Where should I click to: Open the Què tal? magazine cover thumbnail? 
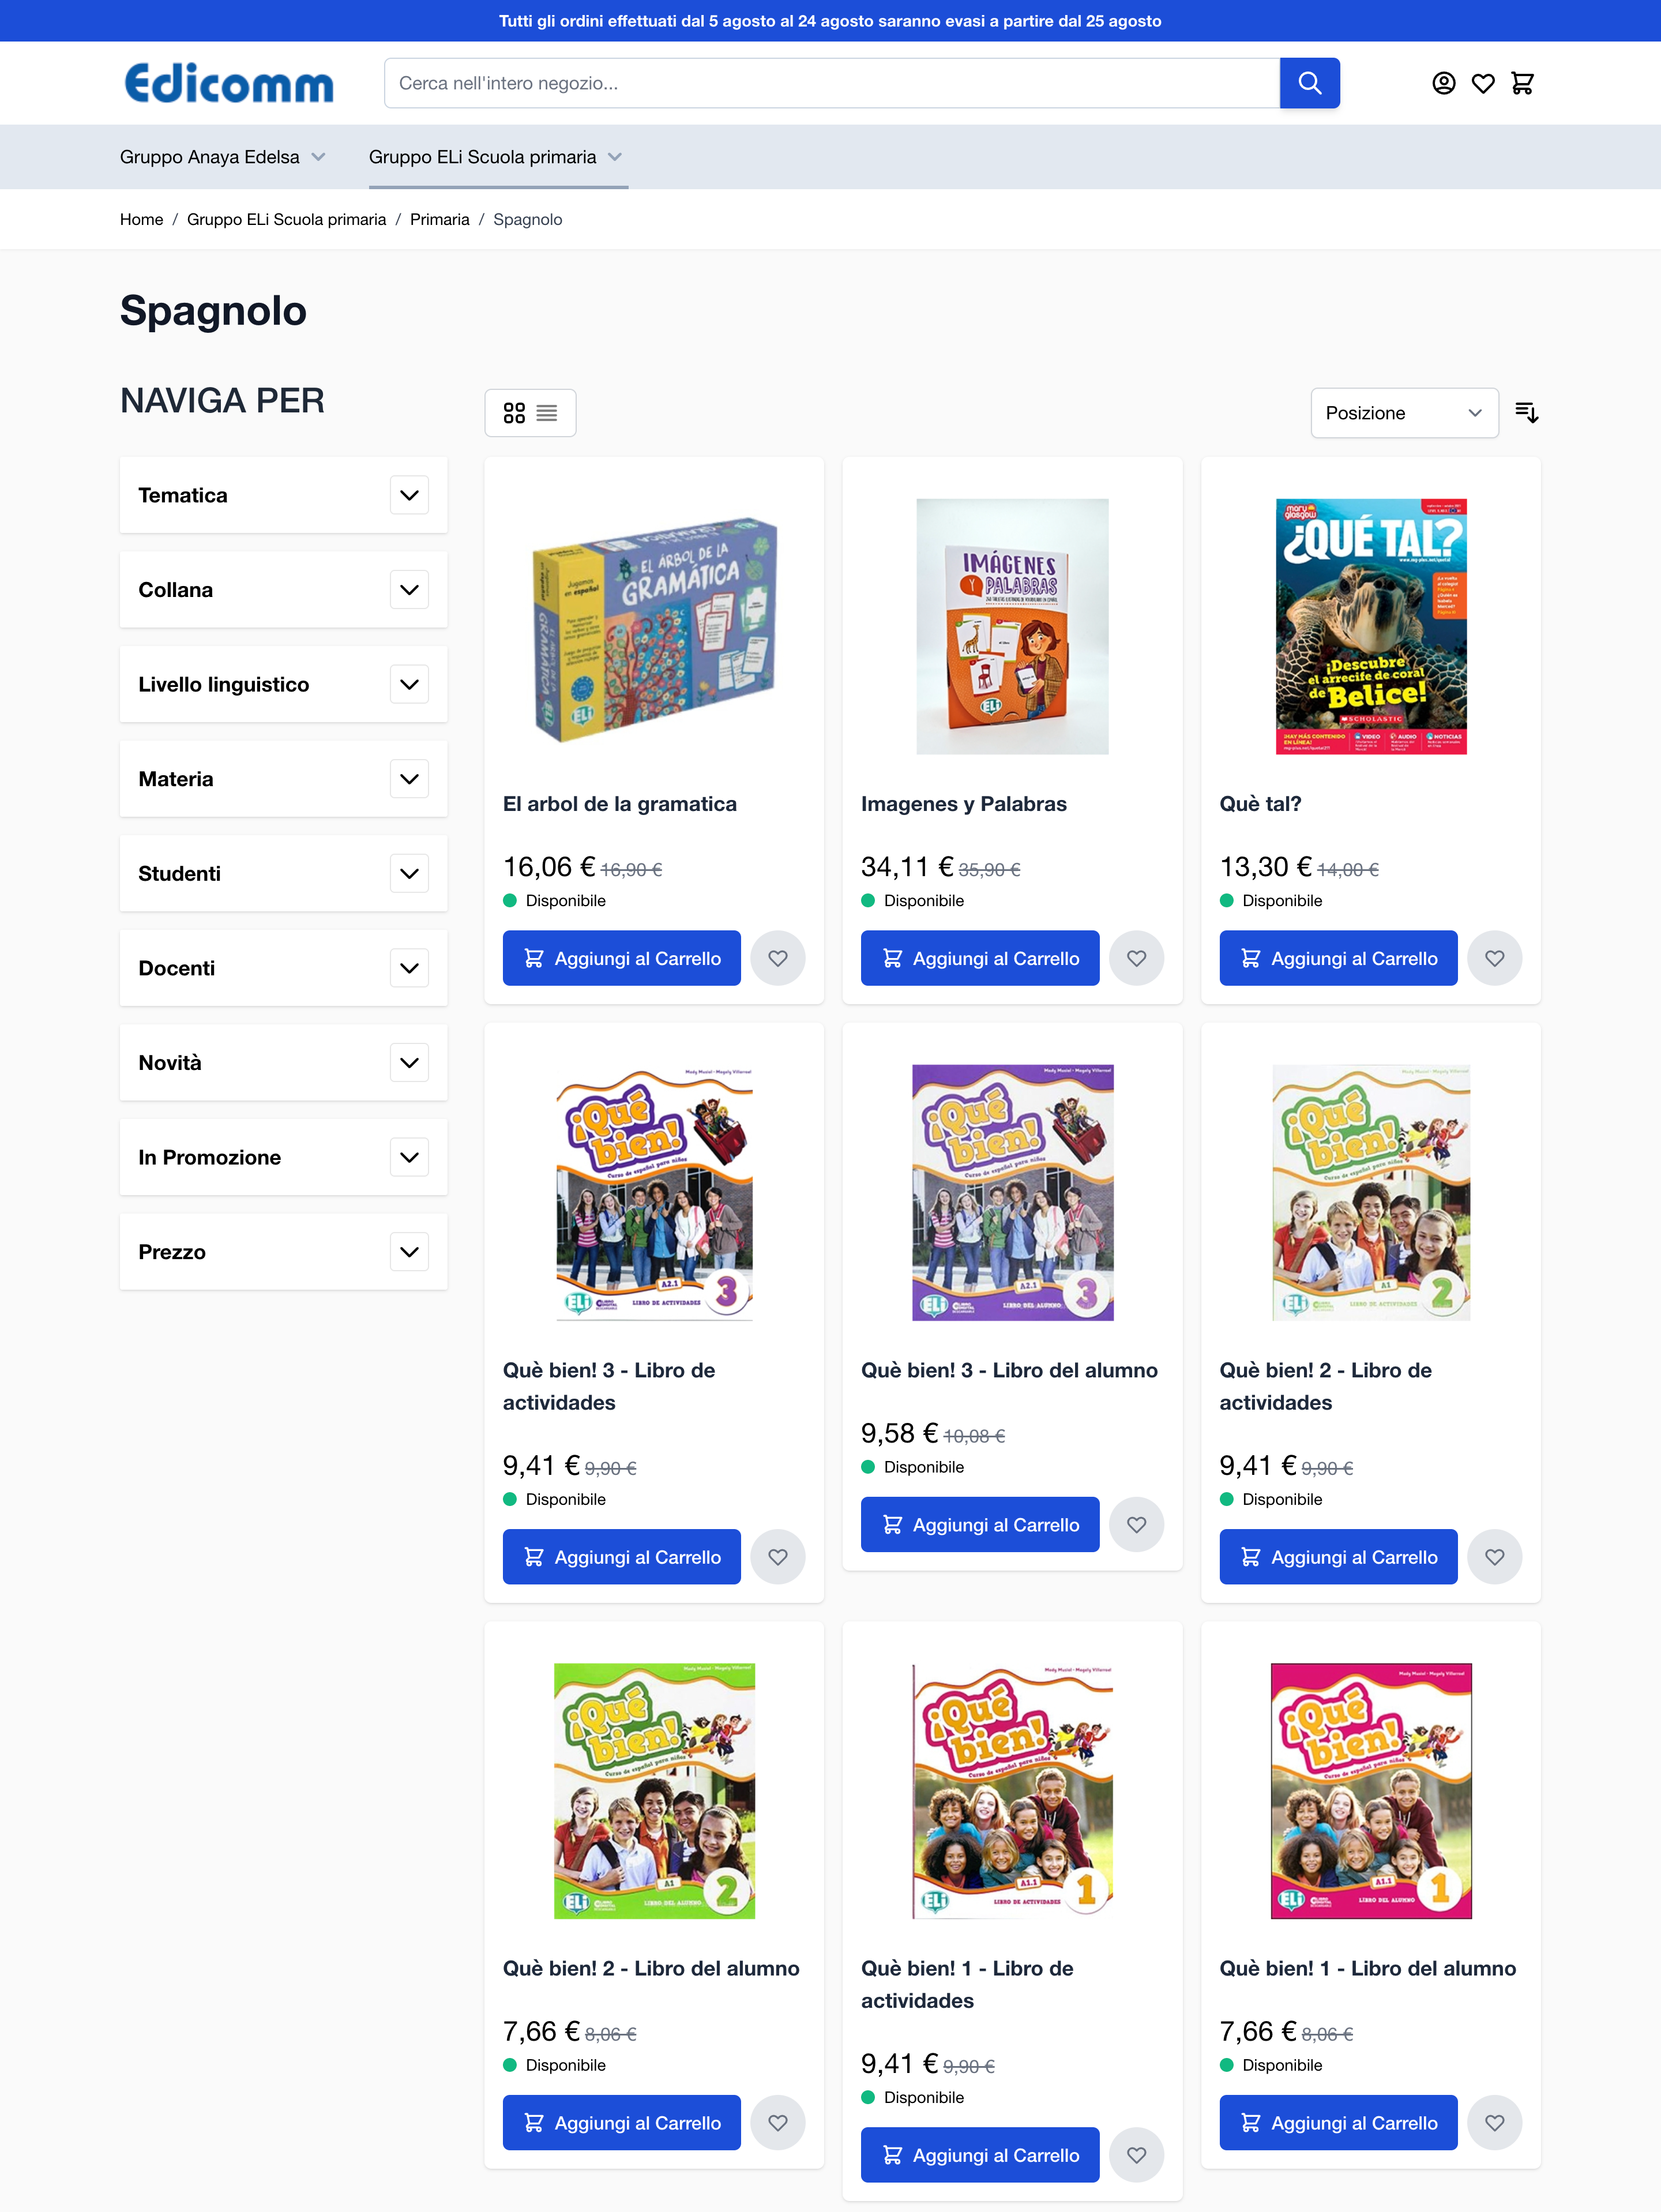click(1370, 627)
